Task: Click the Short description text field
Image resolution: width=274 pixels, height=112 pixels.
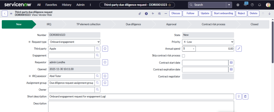Action: click(141, 96)
